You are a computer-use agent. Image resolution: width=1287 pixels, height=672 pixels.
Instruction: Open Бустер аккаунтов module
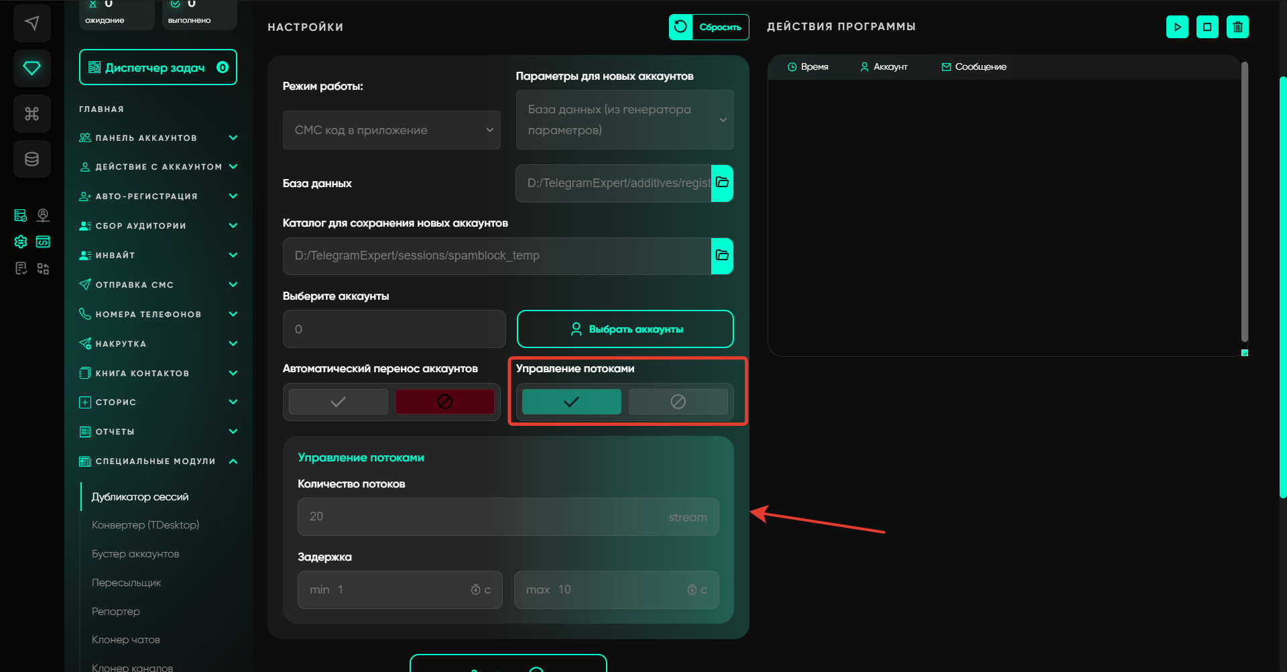(x=135, y=554)
